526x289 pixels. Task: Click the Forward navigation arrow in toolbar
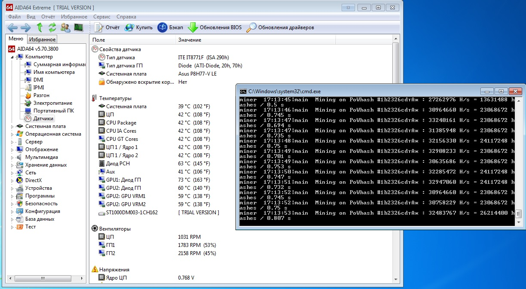[25, 27]
